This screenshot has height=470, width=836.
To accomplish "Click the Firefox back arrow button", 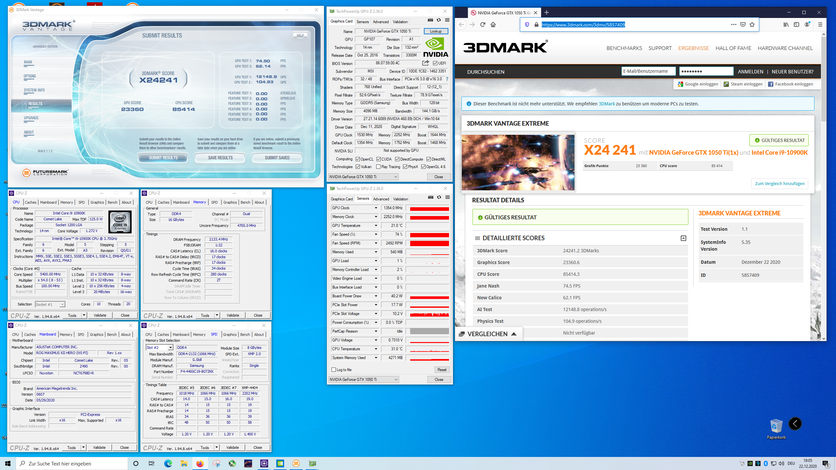I will point(461,24).
